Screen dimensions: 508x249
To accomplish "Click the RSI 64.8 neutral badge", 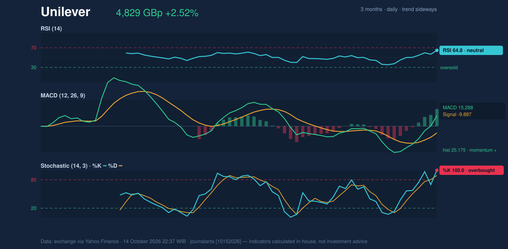I will pyautogui.click(x=471, y=50).
